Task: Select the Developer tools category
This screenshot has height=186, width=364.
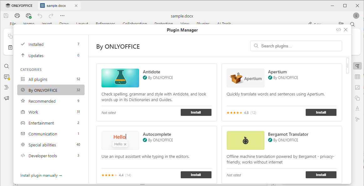Action: pos(51,156)
